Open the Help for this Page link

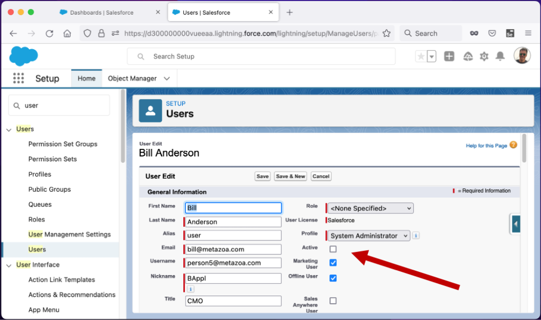(486, 146)
